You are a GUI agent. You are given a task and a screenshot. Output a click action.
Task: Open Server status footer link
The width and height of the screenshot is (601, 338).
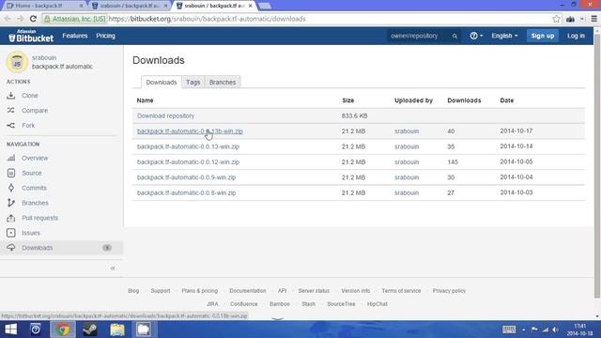[x=314, y=291]
